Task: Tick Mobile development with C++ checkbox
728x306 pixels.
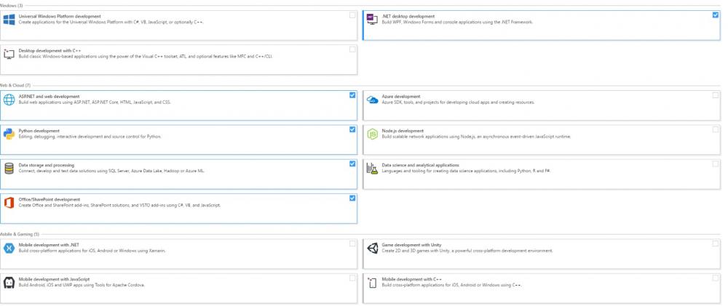Action: [715, 278]
